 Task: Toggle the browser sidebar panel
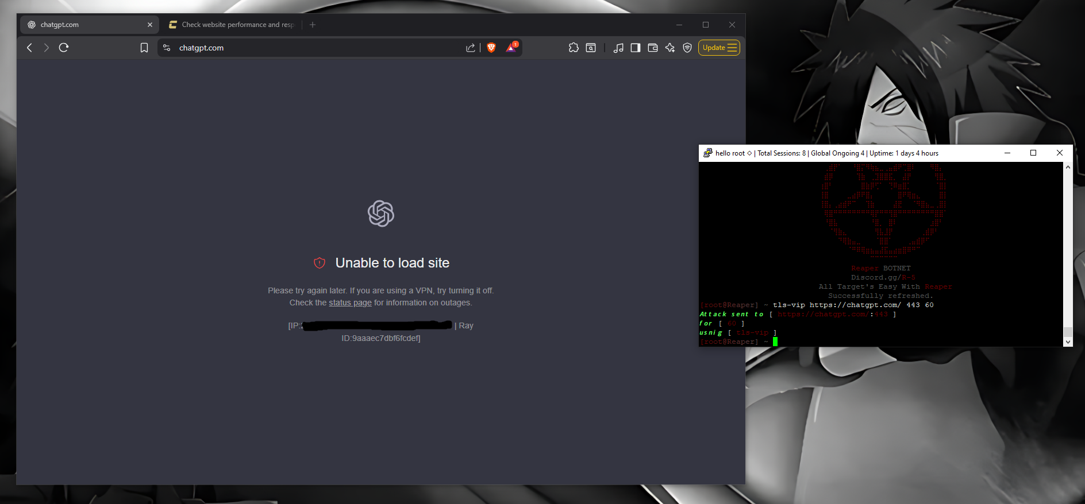pyautogui.click(x=636, y=48)
